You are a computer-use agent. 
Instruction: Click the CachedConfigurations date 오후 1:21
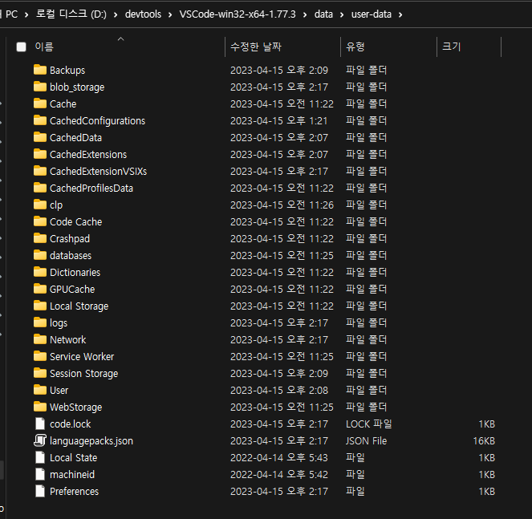pos(279,121)
